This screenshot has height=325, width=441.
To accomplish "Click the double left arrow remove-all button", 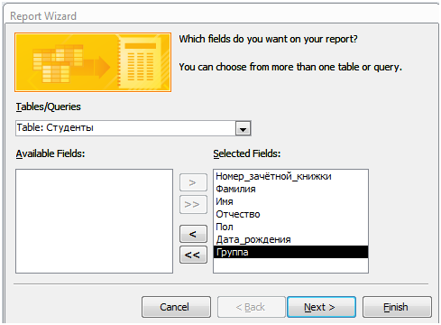I will coord(193,255).
